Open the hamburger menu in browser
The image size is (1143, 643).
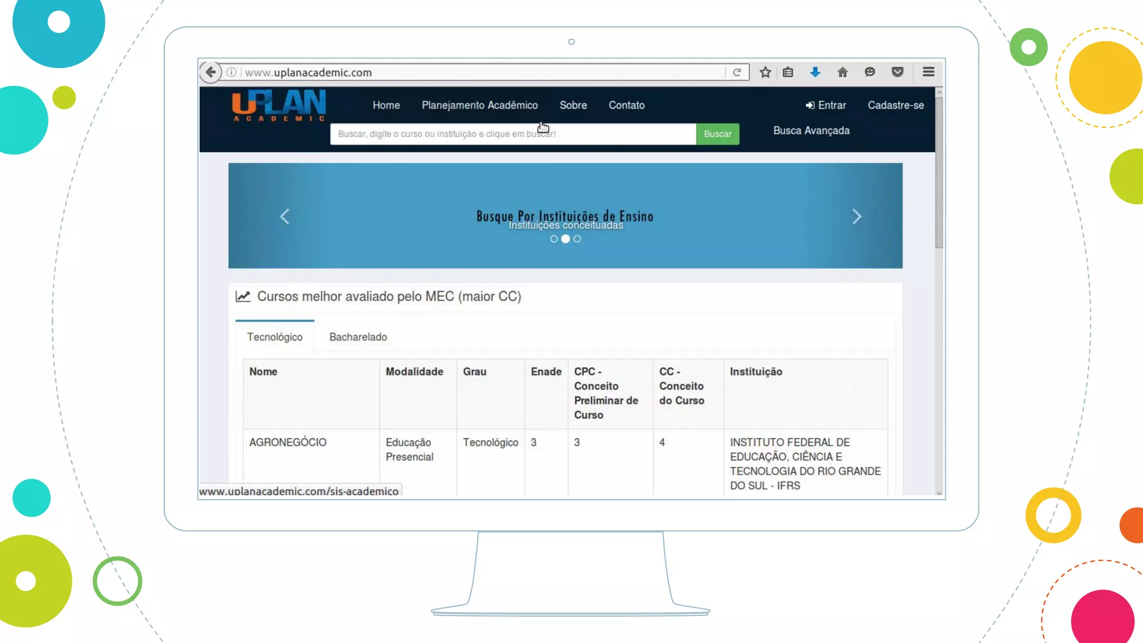pos(928,72)
